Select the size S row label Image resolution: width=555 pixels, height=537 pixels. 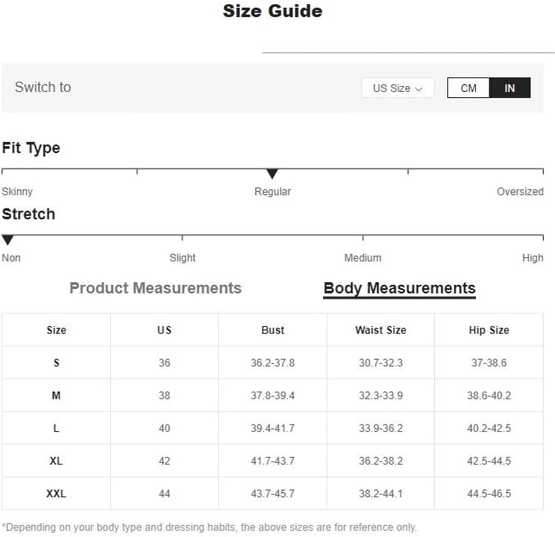point(56,363)
